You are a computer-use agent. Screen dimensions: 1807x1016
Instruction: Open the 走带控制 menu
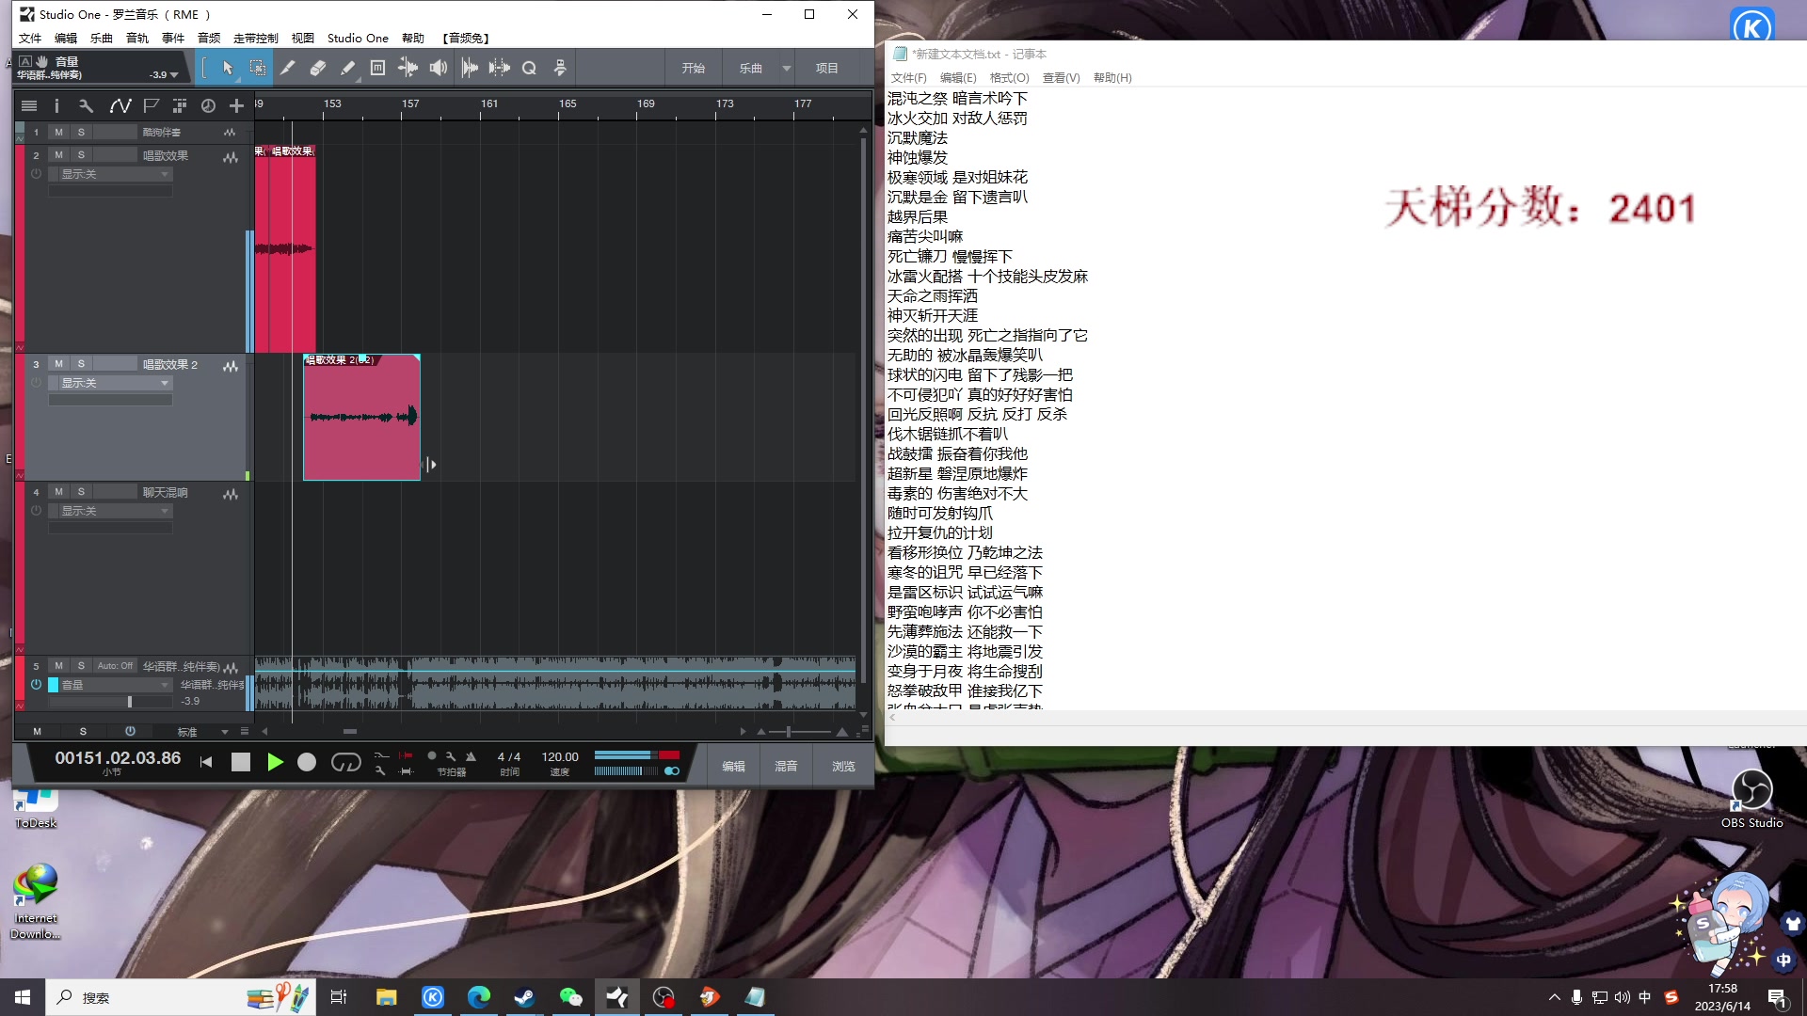coord(256,38)
